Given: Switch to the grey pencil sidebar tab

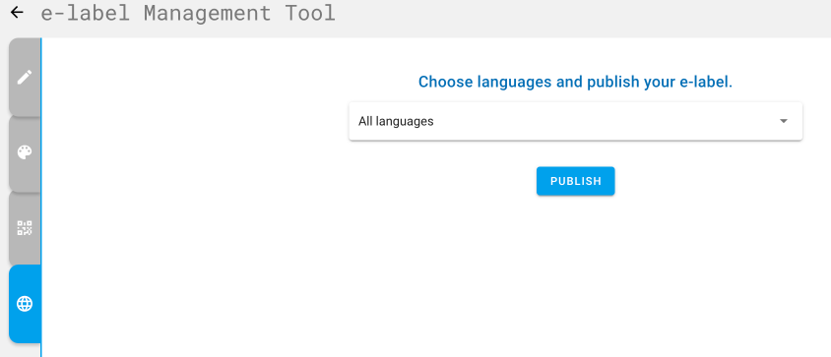Looking at the screenshot, I should (x=25, y=78).
